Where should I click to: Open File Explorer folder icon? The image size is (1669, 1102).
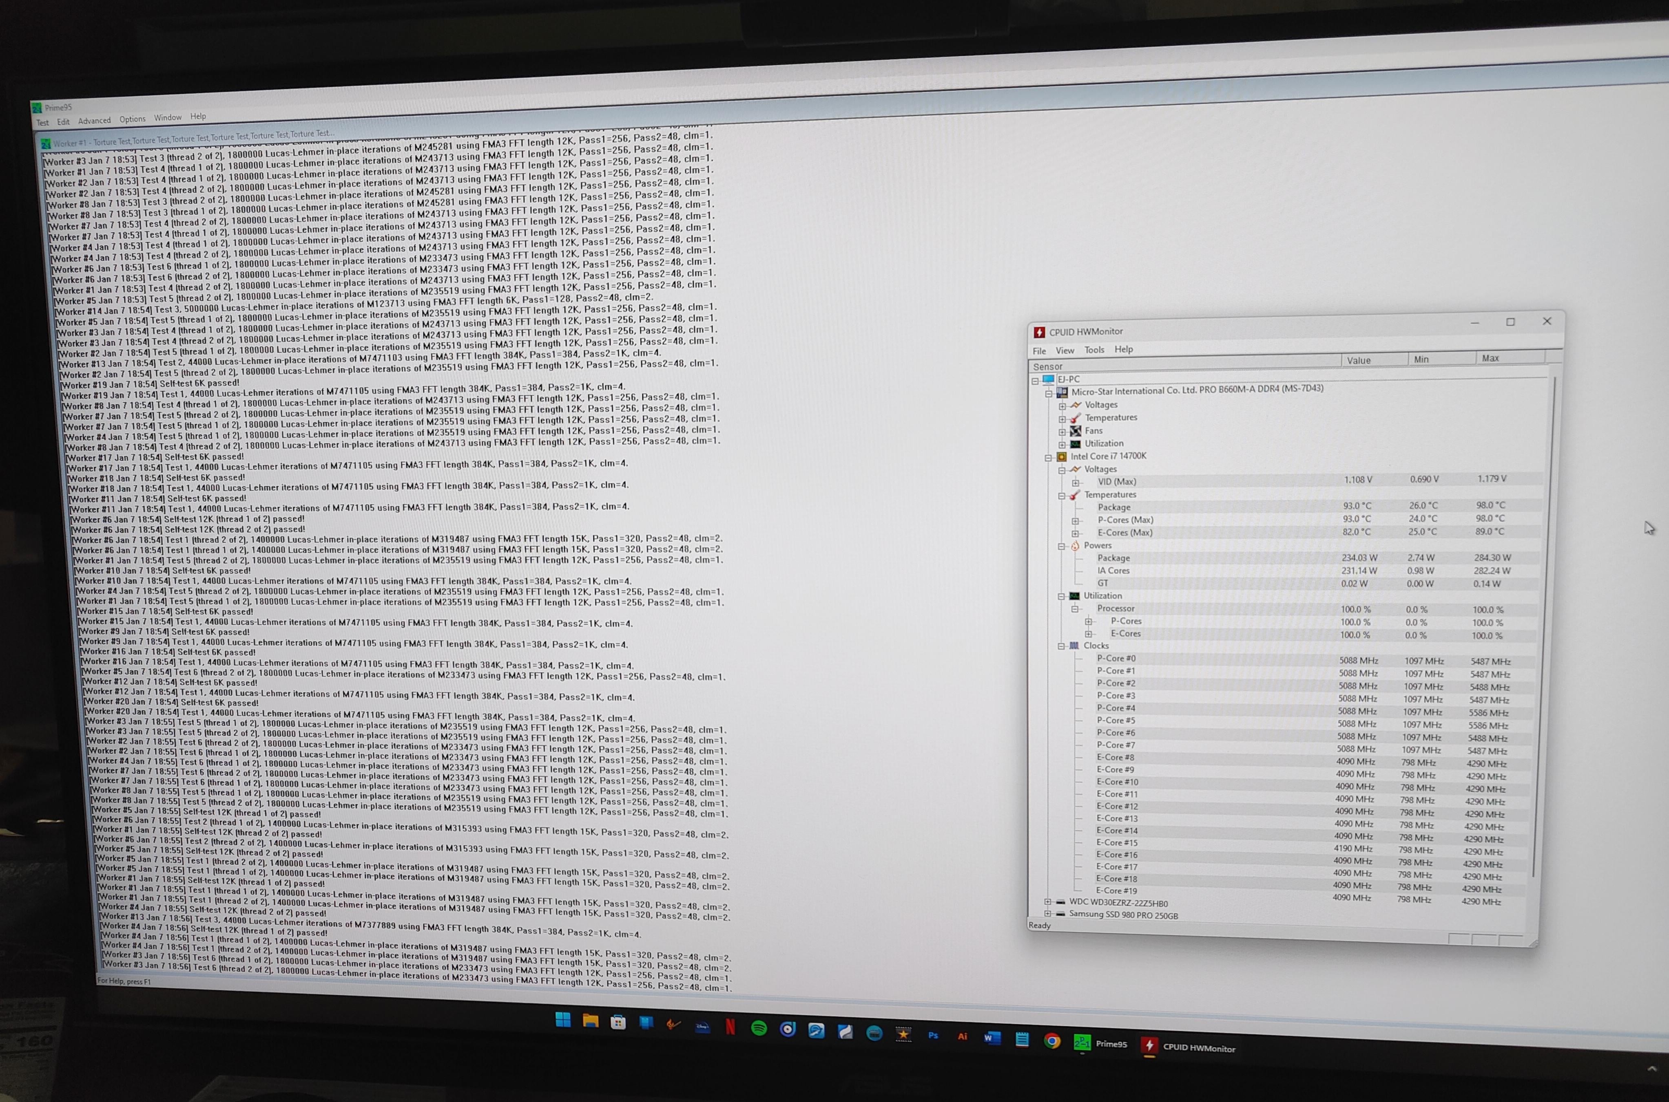[590, 1021]
